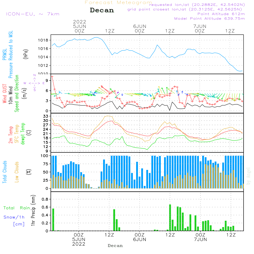This screenshot has width=254, height=254.
Task: Click the 'Low Clouds' orange legend label
Action: [17, 172]
